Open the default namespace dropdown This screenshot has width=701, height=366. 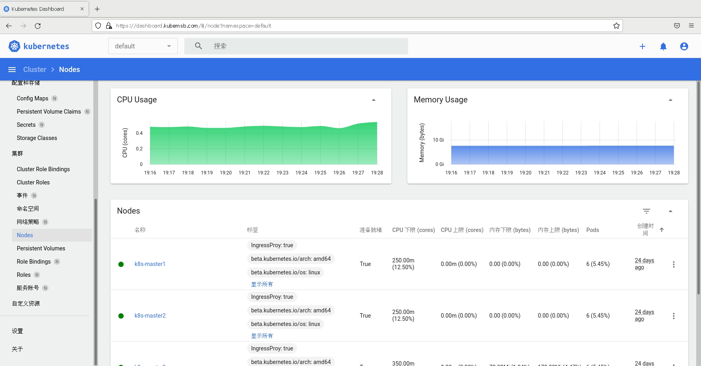[x=143, y=46]
